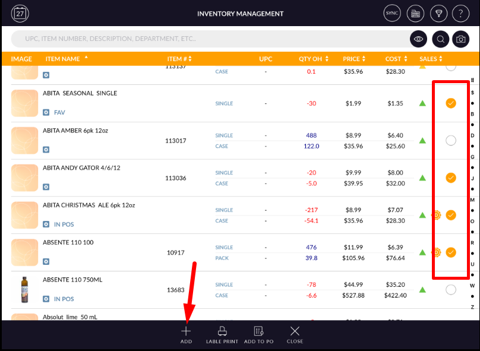
Task: Click Close in the bottom bar
Action: (295, 335)
